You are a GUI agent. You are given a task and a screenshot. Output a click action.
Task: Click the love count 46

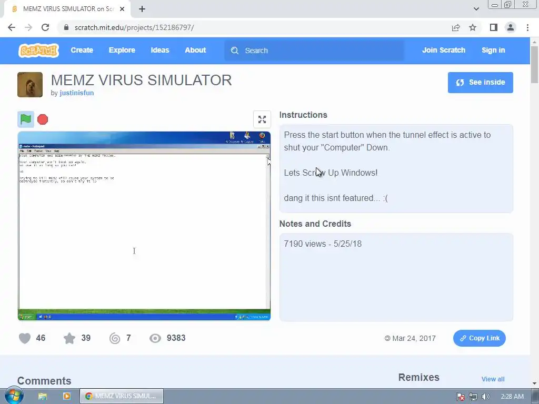click(x=41, y=338)
